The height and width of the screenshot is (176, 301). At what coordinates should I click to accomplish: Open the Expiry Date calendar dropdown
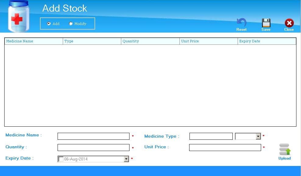click(x=126, y=159)
